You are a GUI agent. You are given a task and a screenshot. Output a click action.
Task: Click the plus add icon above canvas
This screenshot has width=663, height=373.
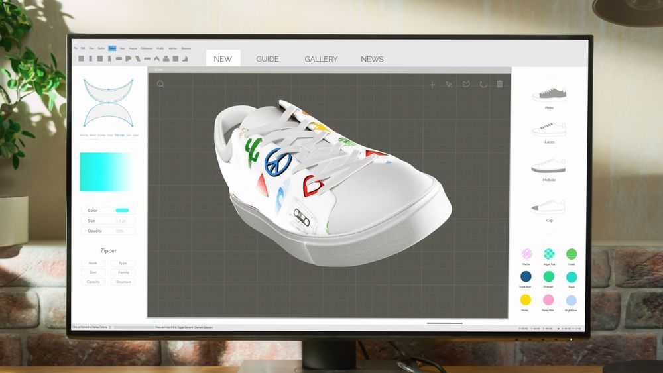click(432, 85)
